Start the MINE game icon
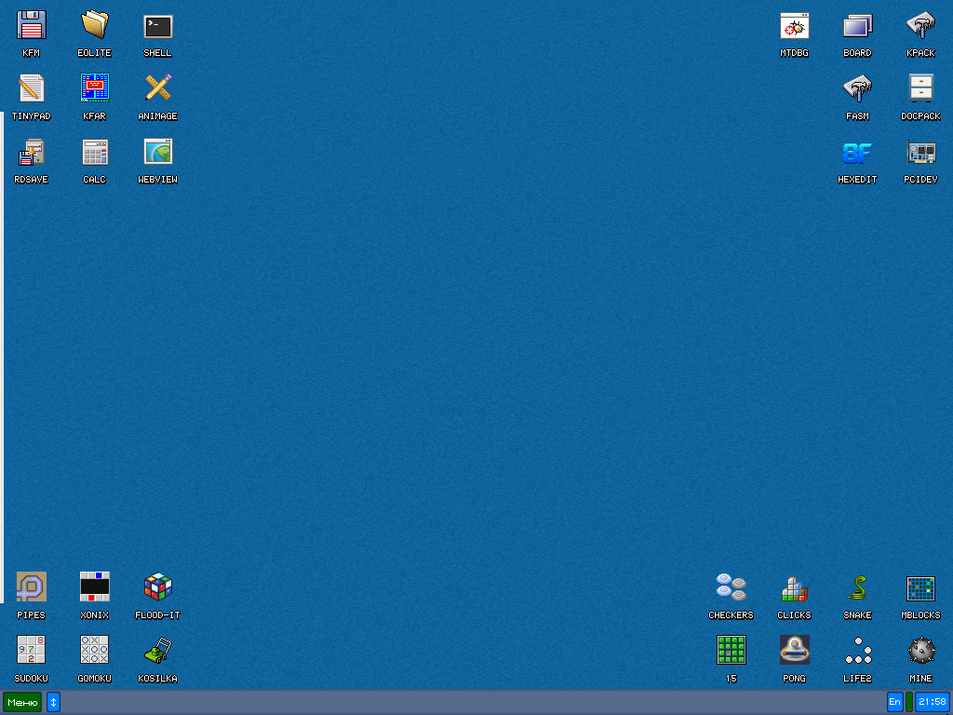This screenshot has height=715, width=953. (920, 650)
